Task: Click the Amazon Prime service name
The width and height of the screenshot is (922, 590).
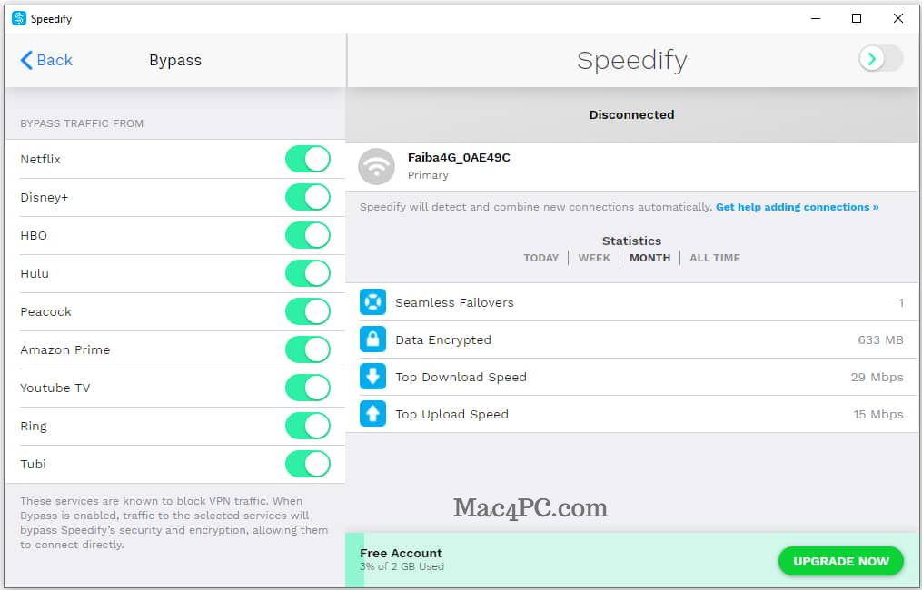Action: tap(65, 349)
